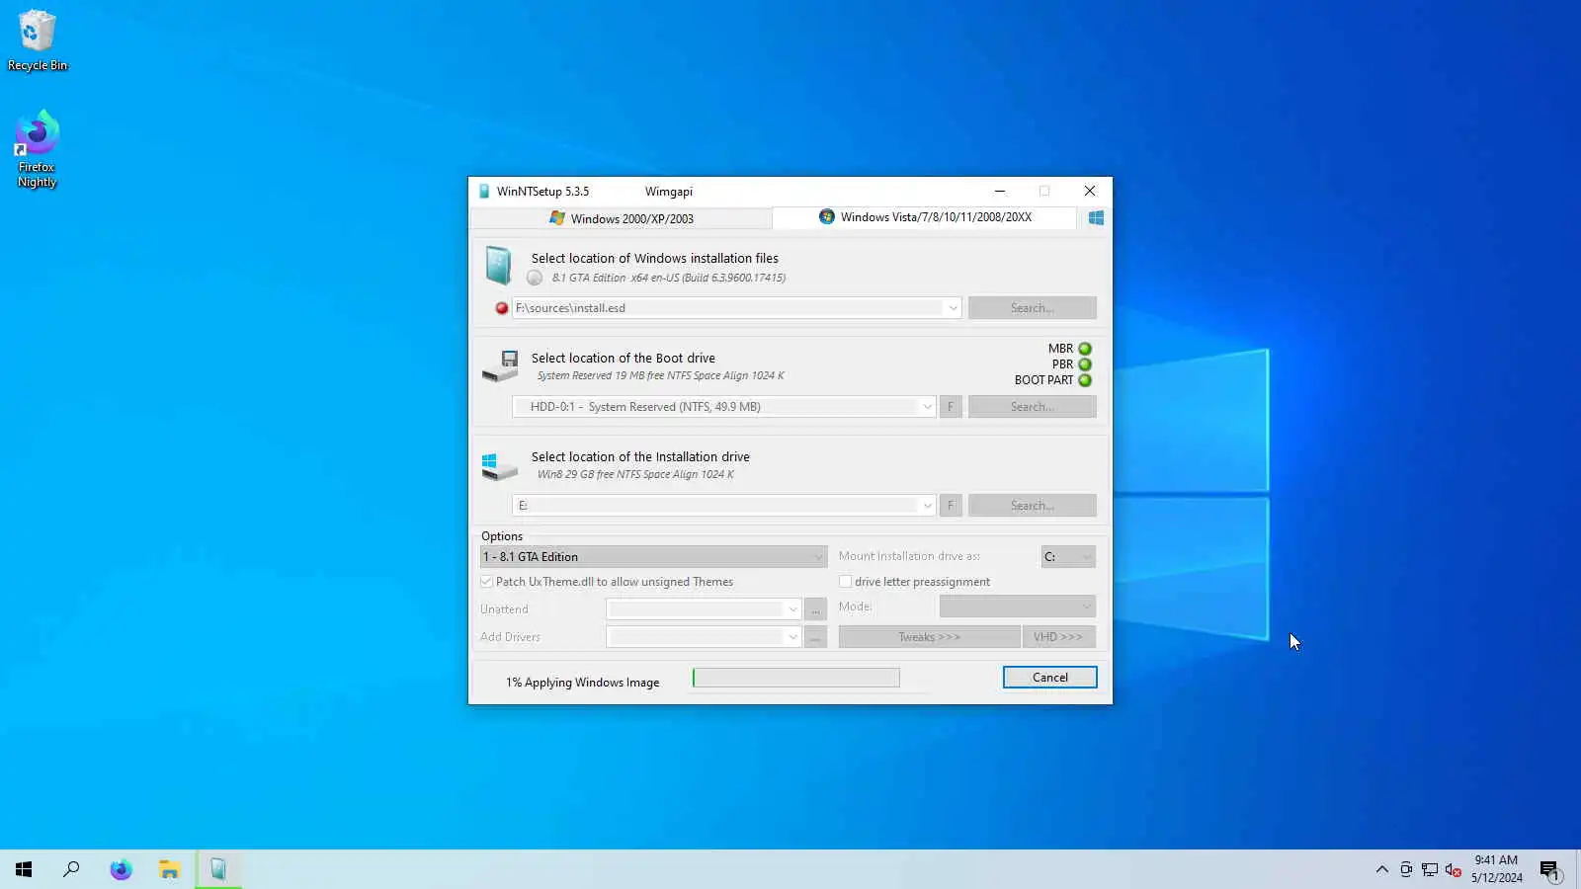Click the F format button for Installation drive
Image resolution: width=1581 pixels, height=889 pixels.
[x=951, y=506]
